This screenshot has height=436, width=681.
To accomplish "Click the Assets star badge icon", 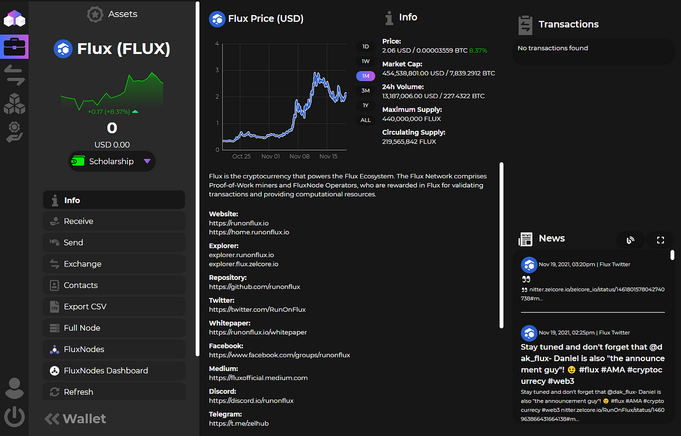I will pyautogui.click(x=95, y=15).
